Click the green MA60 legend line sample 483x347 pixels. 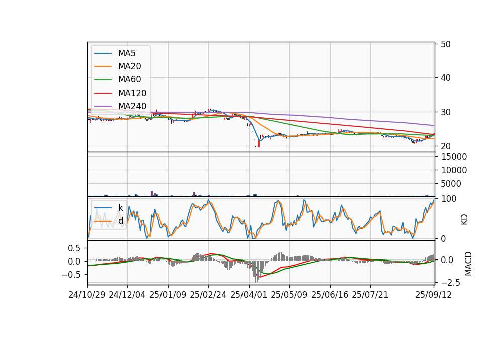pos(103,80)
